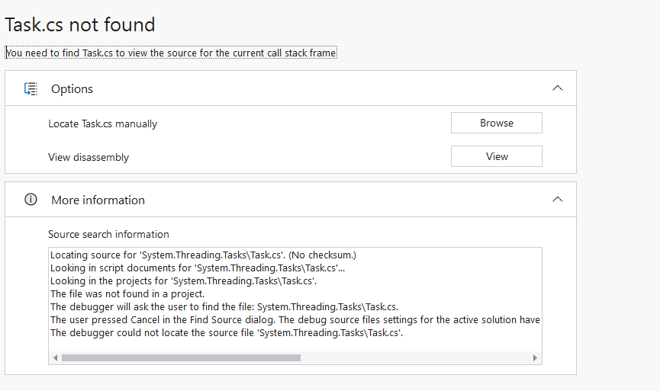Click the scroll left arrow

[55, 357]
